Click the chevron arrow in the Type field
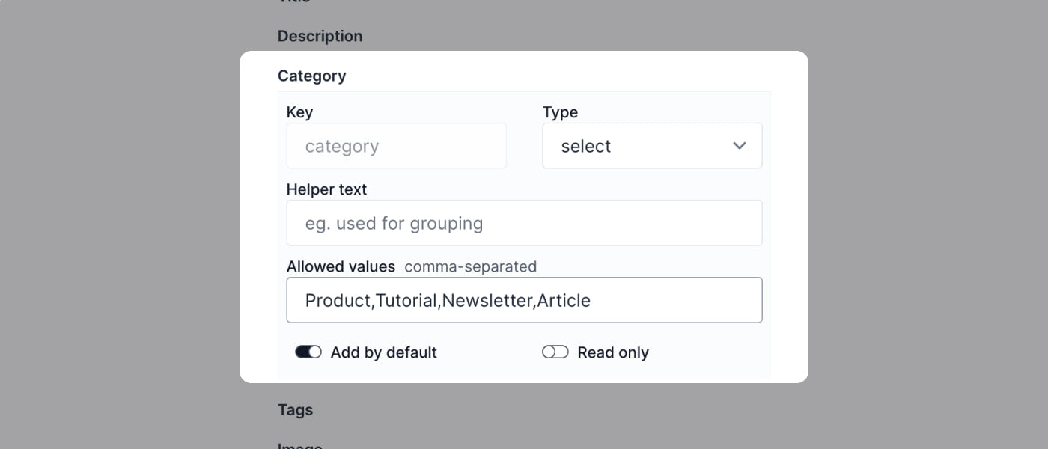The width and height of the screenshot is (1048, 449). pos(740,146)
